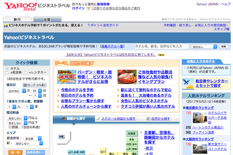Image resolution: width=233 pixels, height=155 pixels.
Task: Click the briefcase icon on 路線から探す tab
Action: click(64, 119)
